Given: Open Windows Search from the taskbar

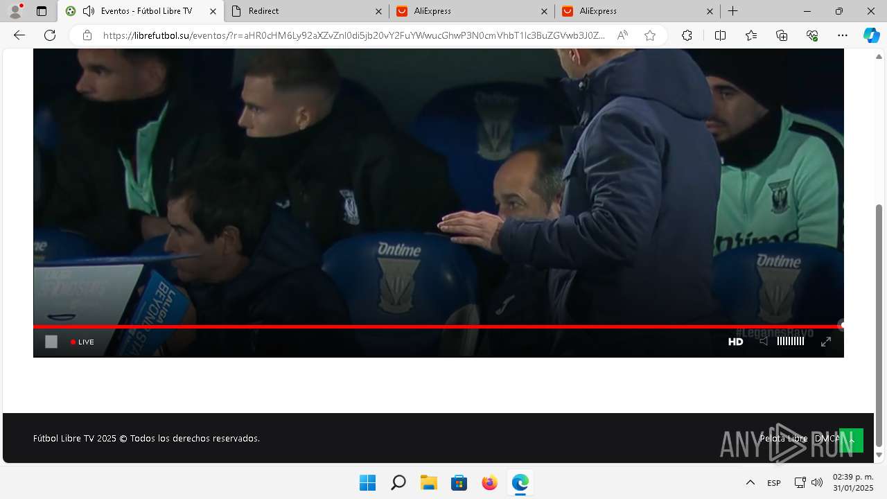Looking at the screenshot, I should (398, 482).
